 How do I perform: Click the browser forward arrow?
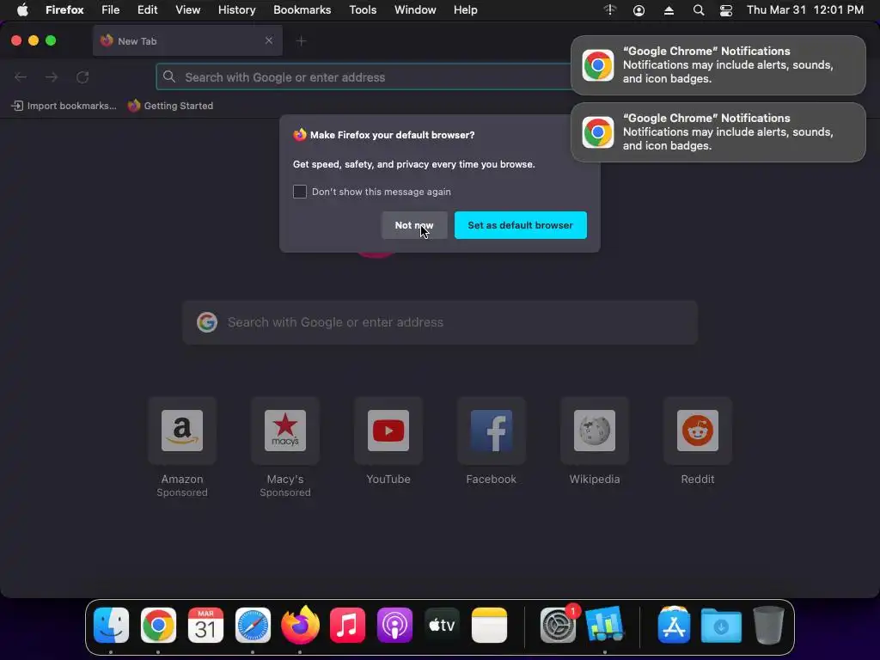[x=52, y=76]
